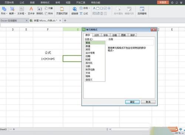Screen dimensions: 185x135
Task: Select column D header
Action: 13,30
